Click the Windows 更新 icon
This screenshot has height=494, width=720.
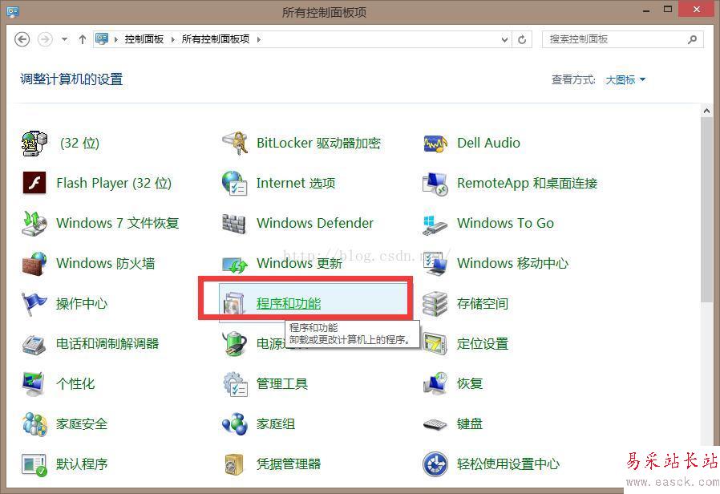235,264
